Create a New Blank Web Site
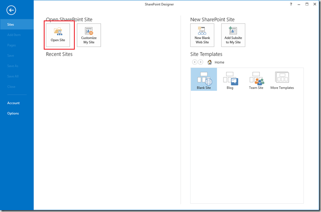This screenshot has width=321, height=212. pyautogui.click(x=202, y=35)
